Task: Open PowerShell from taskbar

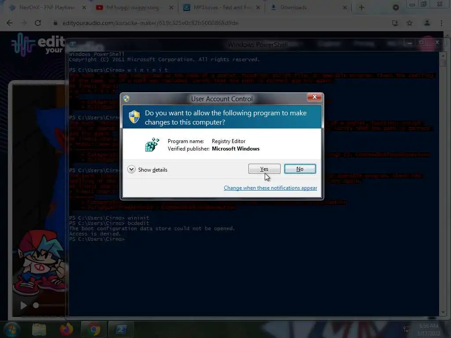Action: (121, 329)
